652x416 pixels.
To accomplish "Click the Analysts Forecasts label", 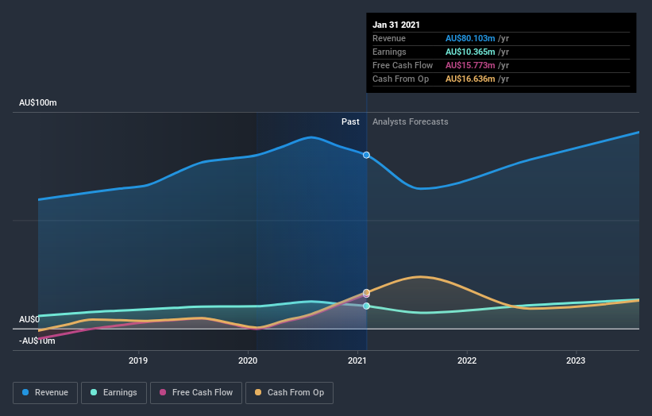I will pos(411,121).
